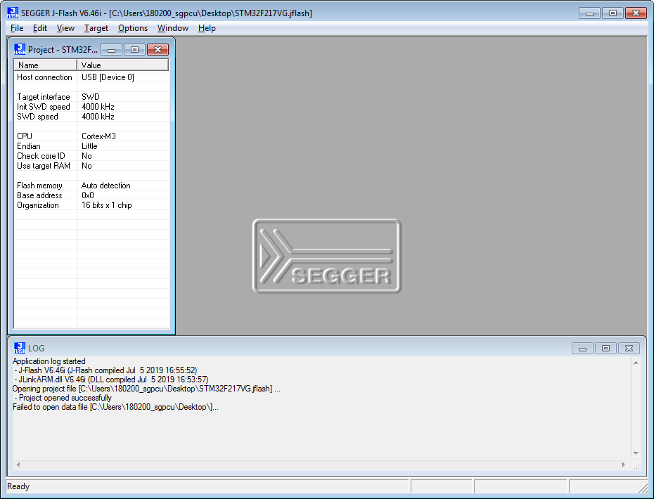Screen dimensions: 654x499
Task: Select the CPU row name
Action: coord(24,136)
